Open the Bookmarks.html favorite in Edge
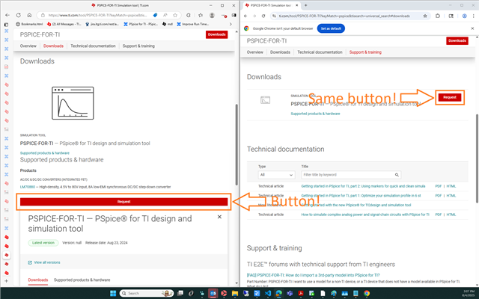Viewport: 479px width, 299px height. tap(29, 24)
